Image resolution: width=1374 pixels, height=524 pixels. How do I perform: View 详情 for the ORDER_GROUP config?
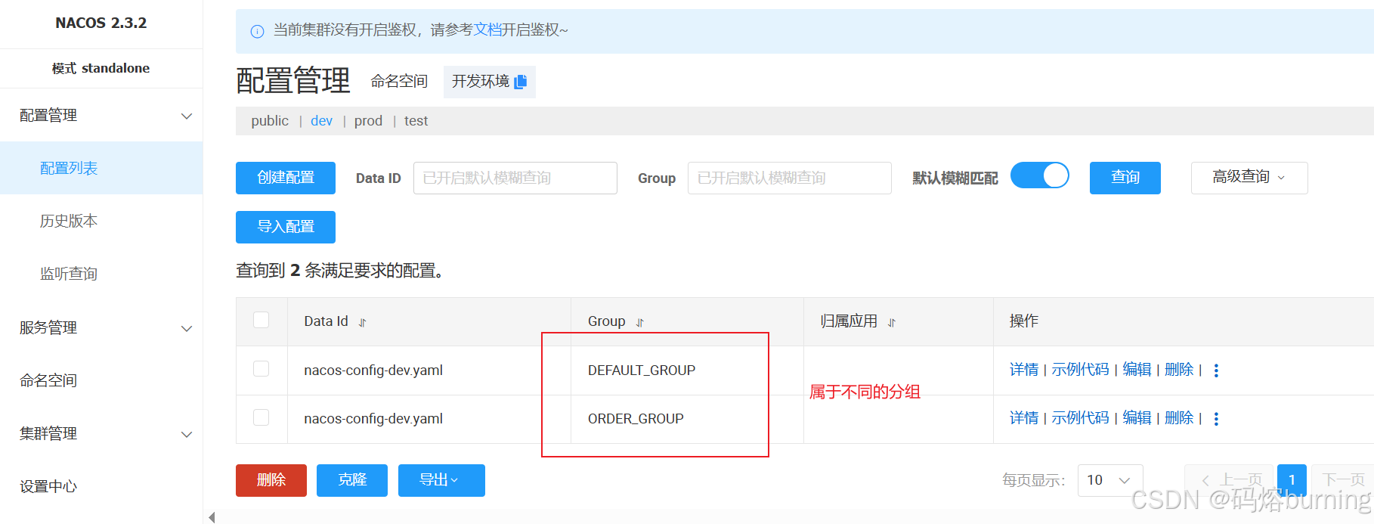click(1024, 418)
